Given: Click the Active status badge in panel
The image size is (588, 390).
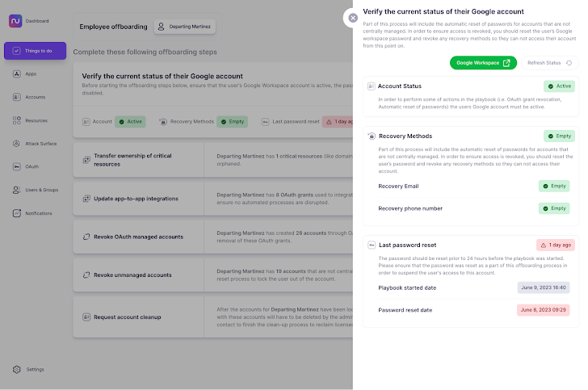Looking at the screenshot, I should [x=557, y=86].
